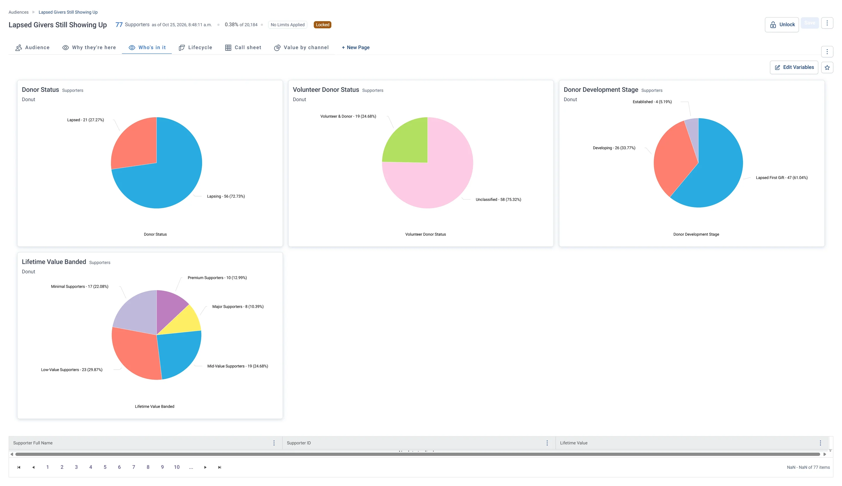Click the Lapsed First Gift - 47 label

[x=781, y=177]
